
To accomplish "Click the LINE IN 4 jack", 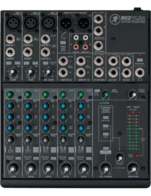I will coord(45,52).
